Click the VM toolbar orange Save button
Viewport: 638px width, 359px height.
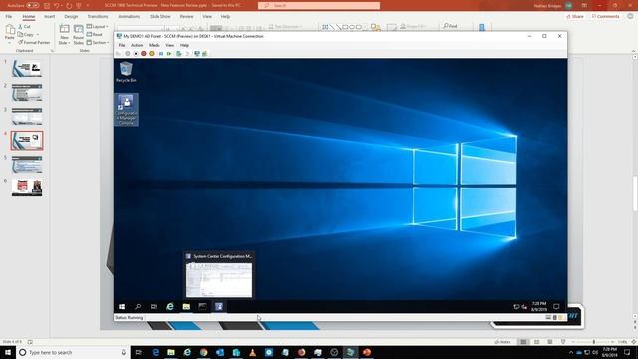click(x=152, y=53)
